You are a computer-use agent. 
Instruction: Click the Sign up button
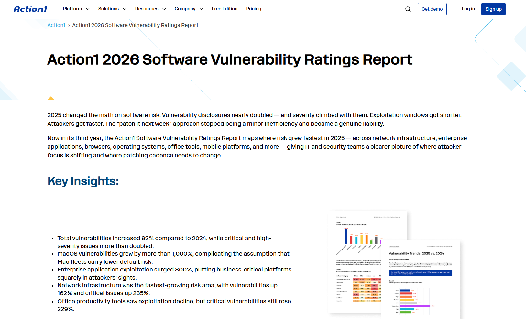pyautogui.click(x=493, y=9)
